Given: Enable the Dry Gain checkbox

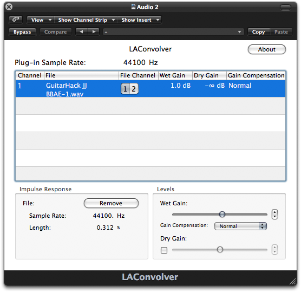Looking at the screenshot, I should point(164,250).
